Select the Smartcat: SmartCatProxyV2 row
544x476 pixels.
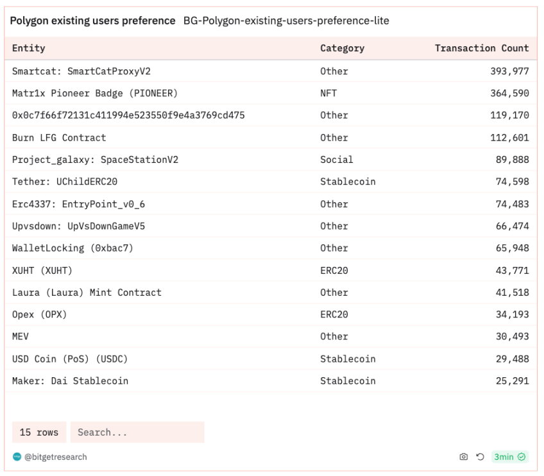click(x=271, y=71)
